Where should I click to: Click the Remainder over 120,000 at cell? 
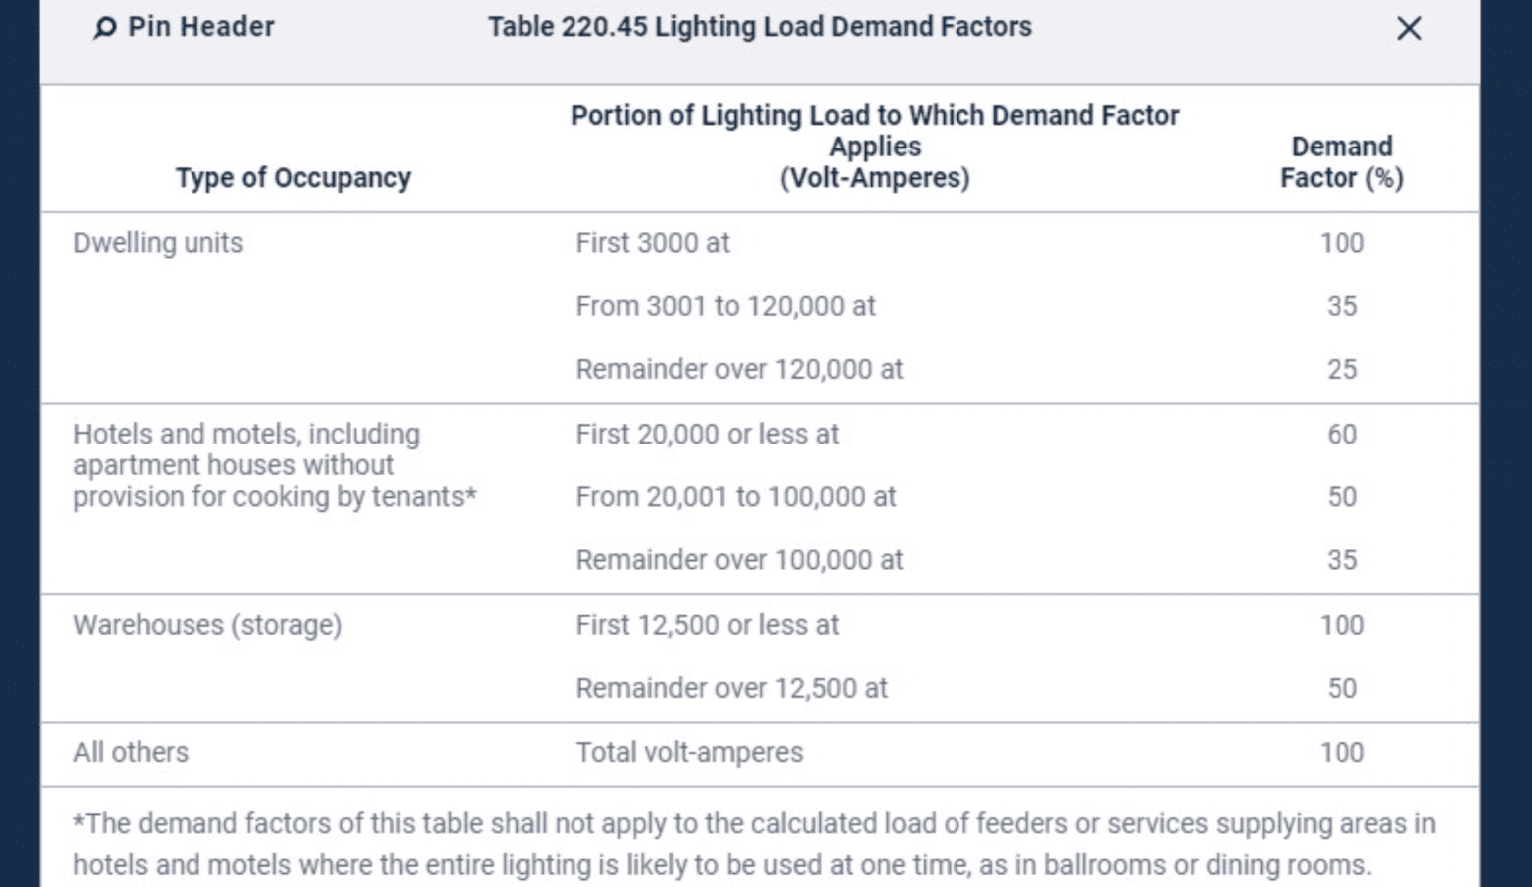point(738,368)
